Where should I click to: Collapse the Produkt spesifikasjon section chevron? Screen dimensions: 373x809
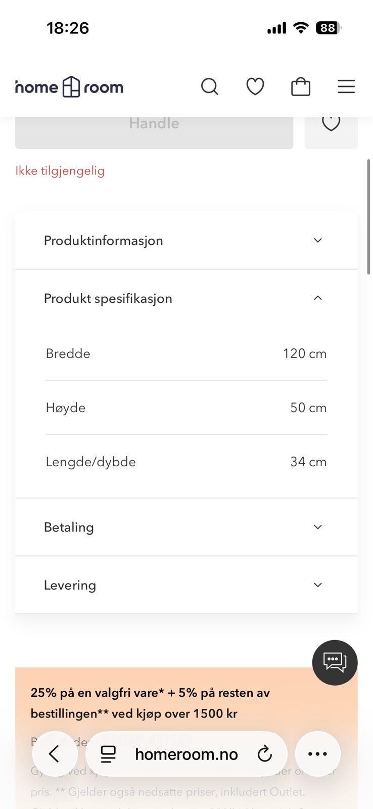(317, 298)
